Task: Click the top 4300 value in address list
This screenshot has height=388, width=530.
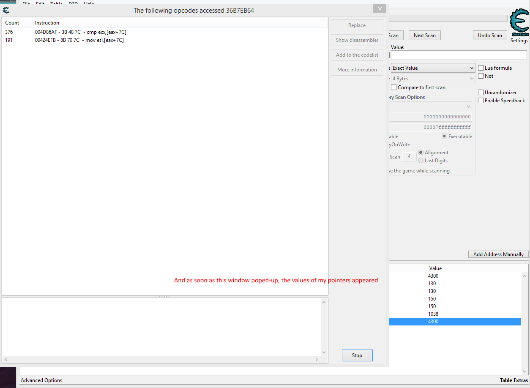Action: [x=433, y=276]
